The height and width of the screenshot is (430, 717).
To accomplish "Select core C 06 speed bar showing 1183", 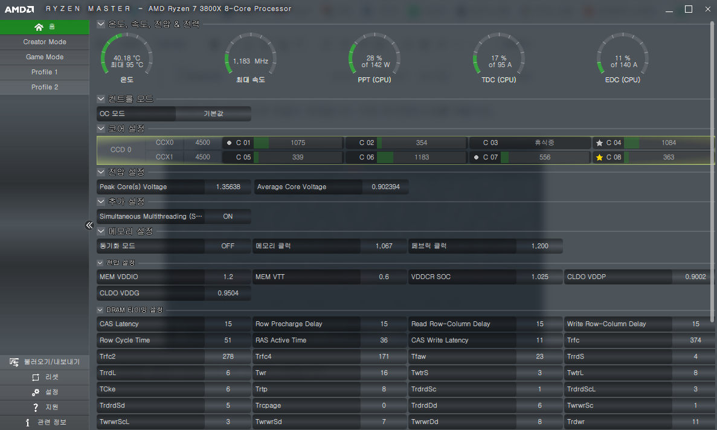I will 422,157.
